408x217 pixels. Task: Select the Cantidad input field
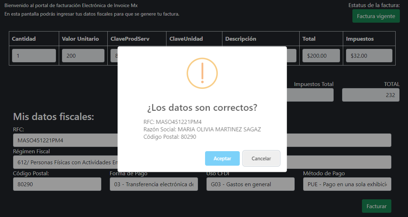point(34,56)
